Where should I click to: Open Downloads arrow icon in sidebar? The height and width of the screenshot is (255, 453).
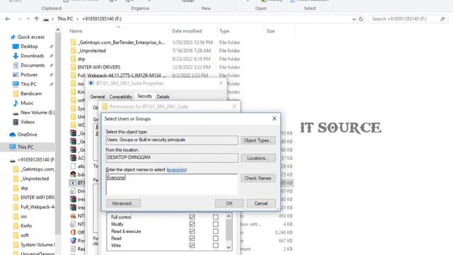point(16,56)
